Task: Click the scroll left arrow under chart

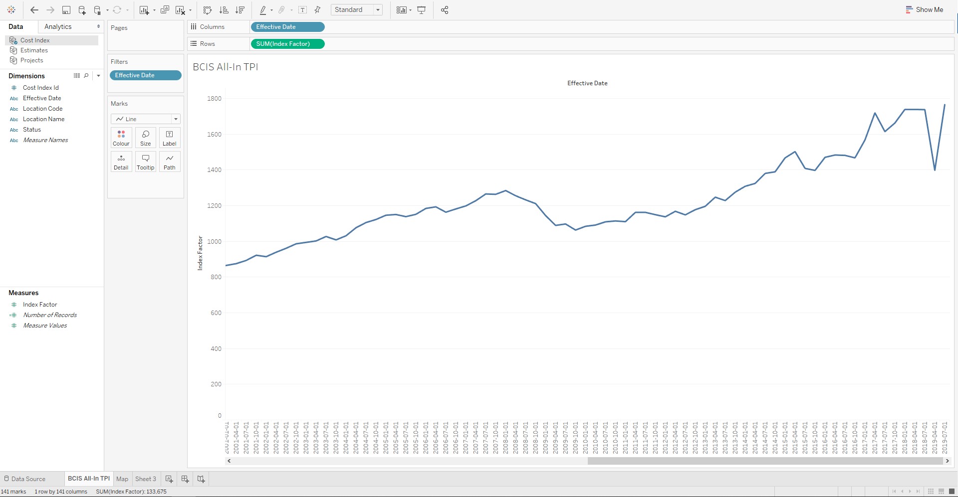Action: point(229,461)
